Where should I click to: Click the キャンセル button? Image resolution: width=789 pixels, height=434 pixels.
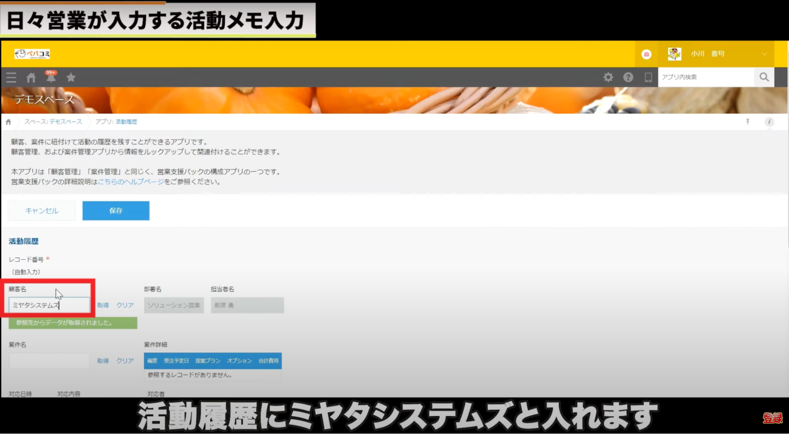click(x=41, y=211)
